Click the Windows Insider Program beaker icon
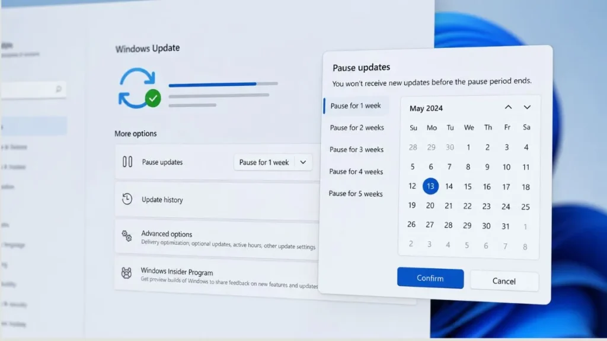 pyautogui.click(x=126, y=273)
